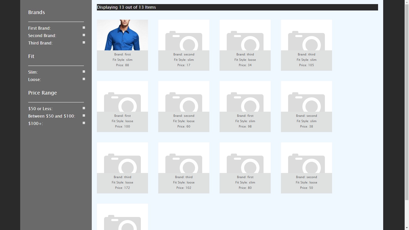409x230 pixels.
Task: Click the 'Price: 60' text
Action: pyautogui.click(x=184, y=126)
